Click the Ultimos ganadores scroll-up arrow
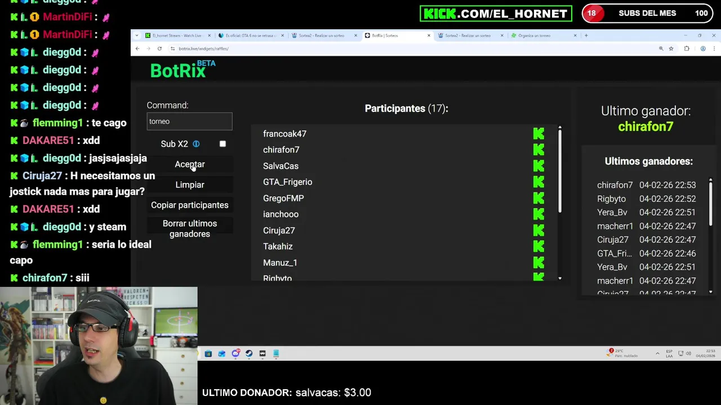 710,180
